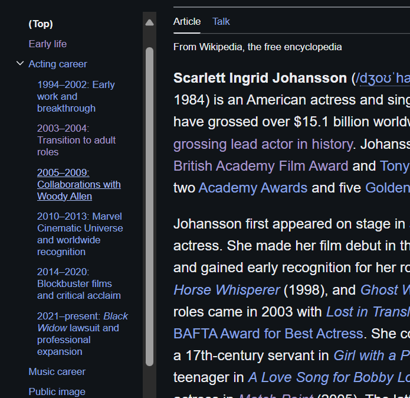This screenshot has height=398, width=410.
Task: Go to Public image section
Action: [x=57, y=392]
